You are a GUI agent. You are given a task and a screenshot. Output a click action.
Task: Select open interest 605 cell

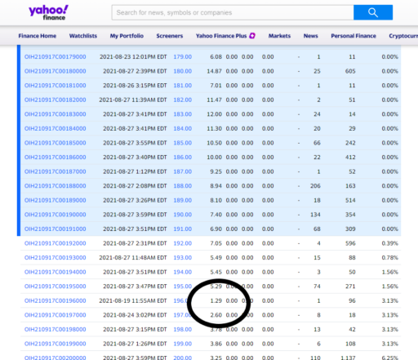click(x=350, y=71)
